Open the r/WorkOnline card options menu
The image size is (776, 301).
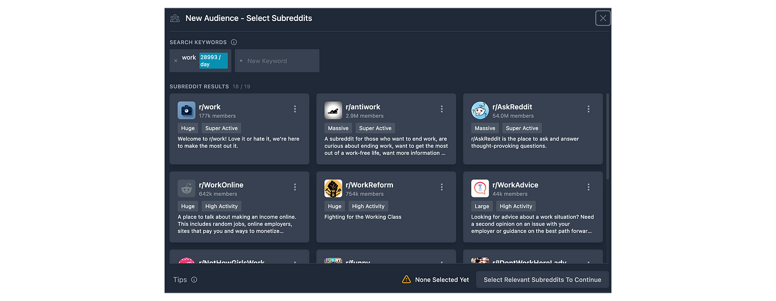click(x=295, y=187)
